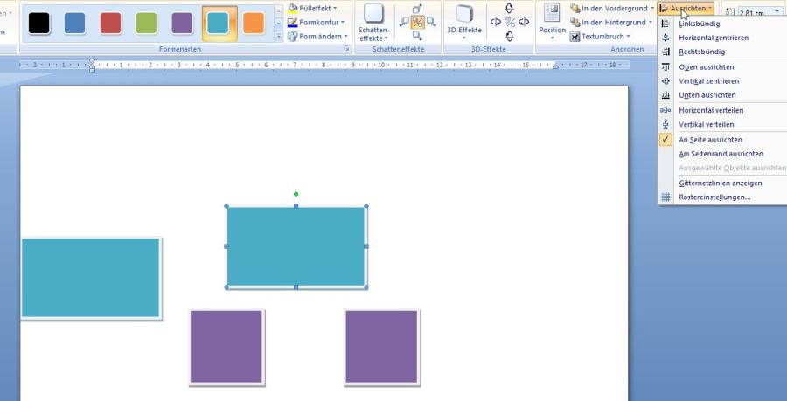Open the Fülleffekt dropdown arrow

pyautogui.click(x=335, y=9)
